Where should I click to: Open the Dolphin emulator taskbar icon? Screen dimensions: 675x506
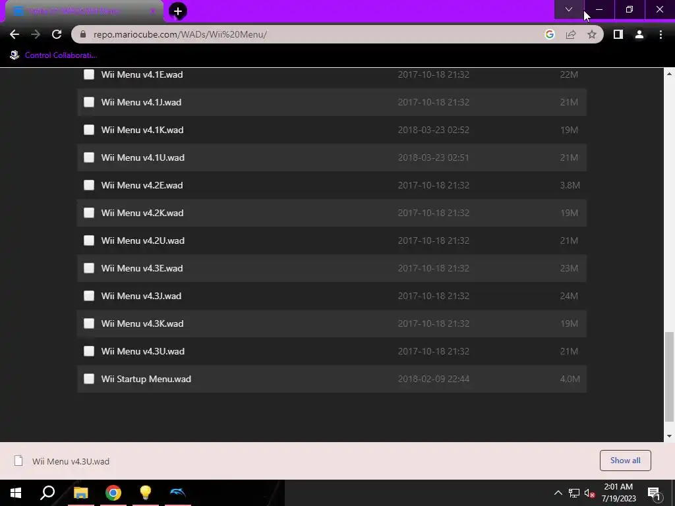click(x=178, y=493)
